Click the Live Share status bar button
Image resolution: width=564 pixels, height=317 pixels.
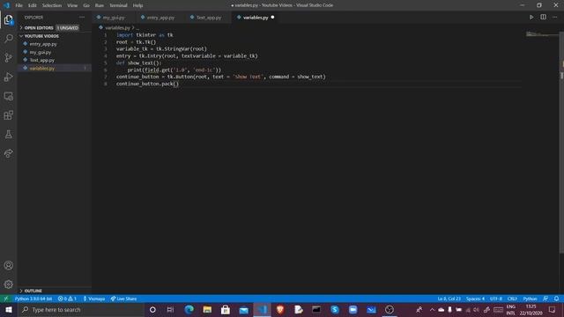[123, 299]
